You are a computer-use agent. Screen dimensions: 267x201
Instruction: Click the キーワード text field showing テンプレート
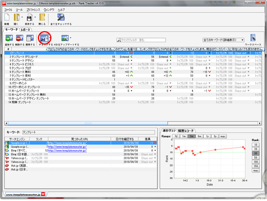point(88,132)
